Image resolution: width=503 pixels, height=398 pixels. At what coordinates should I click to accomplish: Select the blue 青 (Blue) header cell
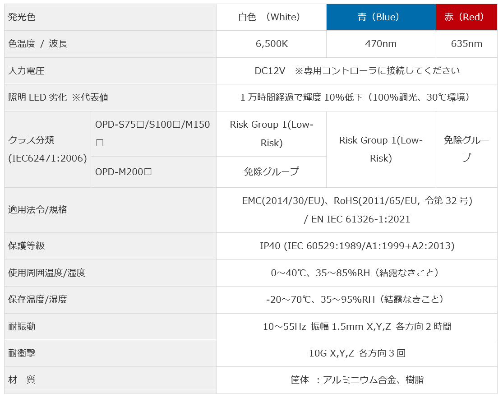pos(381,17)
